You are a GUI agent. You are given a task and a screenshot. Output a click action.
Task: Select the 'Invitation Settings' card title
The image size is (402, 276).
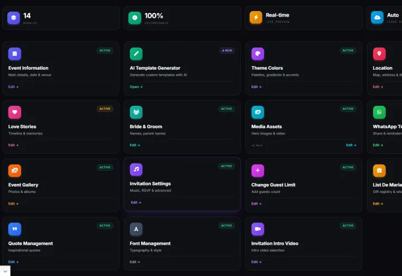pos(150,183)
